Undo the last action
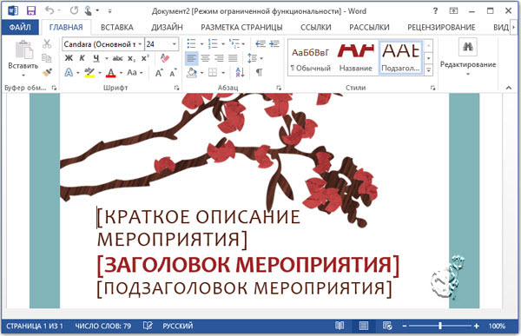The width and height of the screenshot is (521, 336). click(x=49, y=10)
